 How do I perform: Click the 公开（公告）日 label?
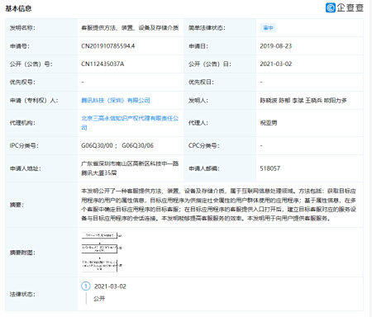pyautogui.click(x=210, y=64)
